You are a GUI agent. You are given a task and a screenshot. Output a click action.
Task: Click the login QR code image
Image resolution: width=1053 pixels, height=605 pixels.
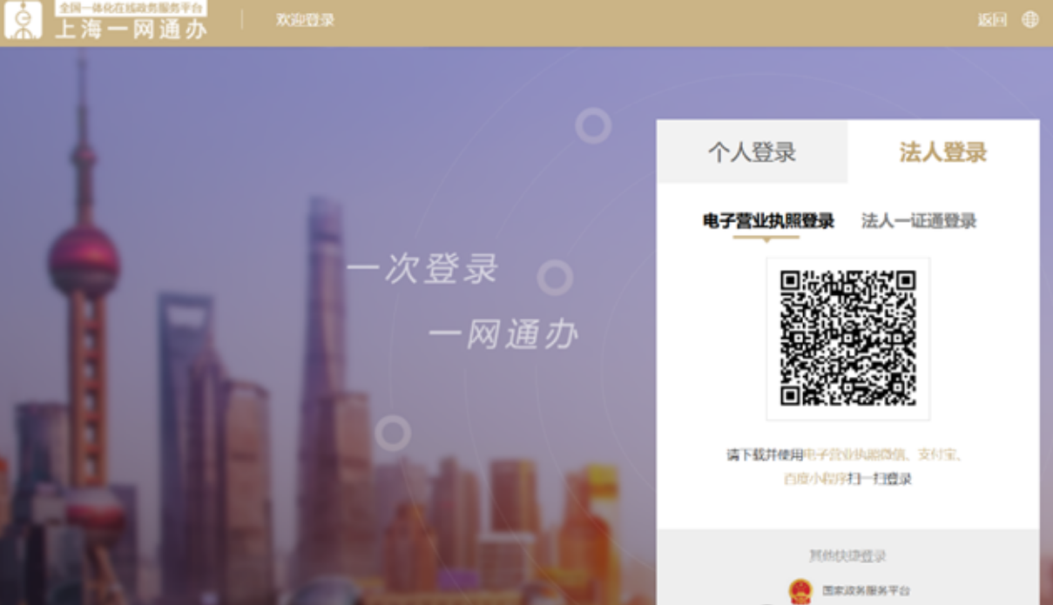848,339
